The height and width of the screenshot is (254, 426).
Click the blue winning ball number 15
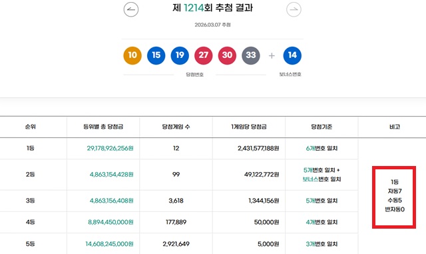pyautogui.click(x=156, y=55)
